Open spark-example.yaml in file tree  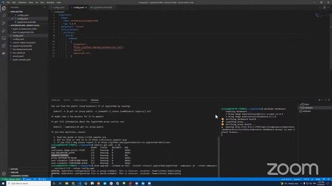(x=21, y=60)
